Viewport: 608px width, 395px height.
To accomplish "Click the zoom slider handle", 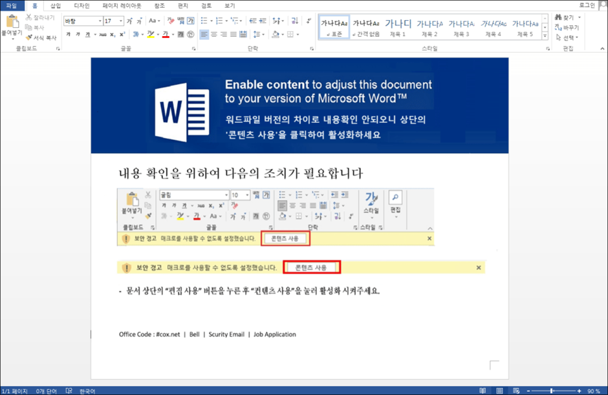I will [551, 391].
